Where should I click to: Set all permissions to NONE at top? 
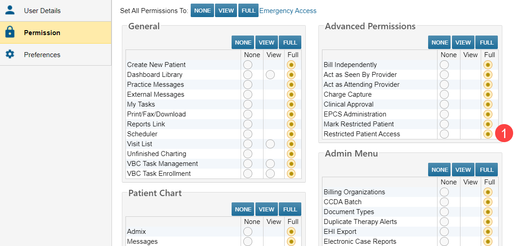(x=202, y=10)
